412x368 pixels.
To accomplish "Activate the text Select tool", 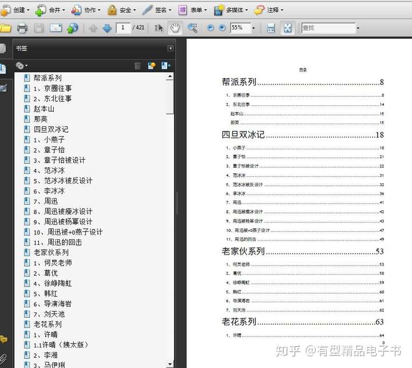I will click(x=159, y=27).
